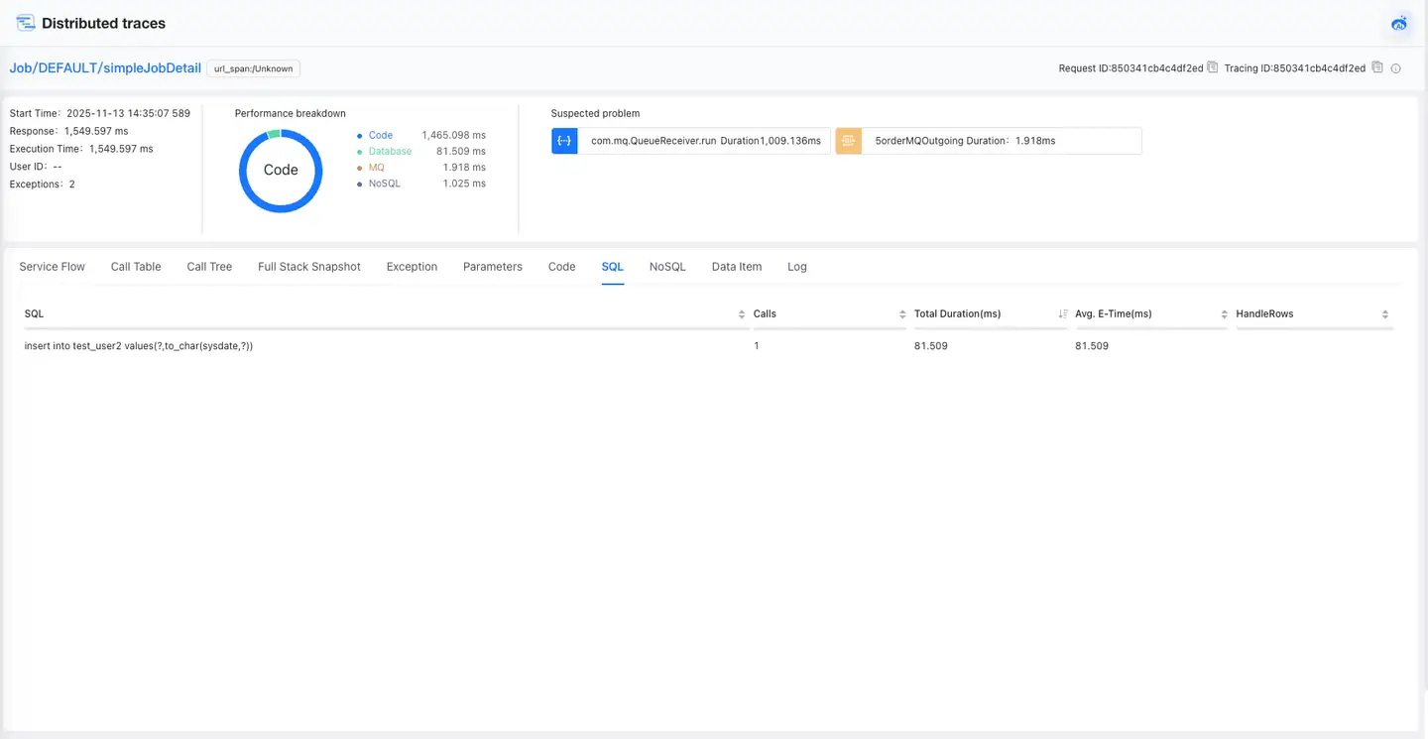Click the Distributed traces logo icon

click(x=26, y=23)
